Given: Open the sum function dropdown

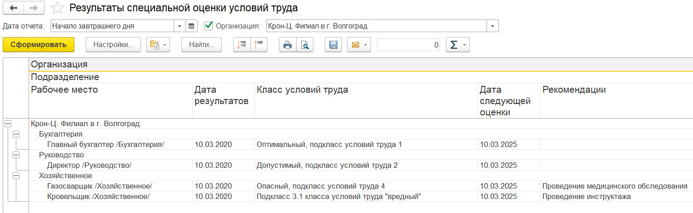Looking at the screenshot, I should point(458,45).
